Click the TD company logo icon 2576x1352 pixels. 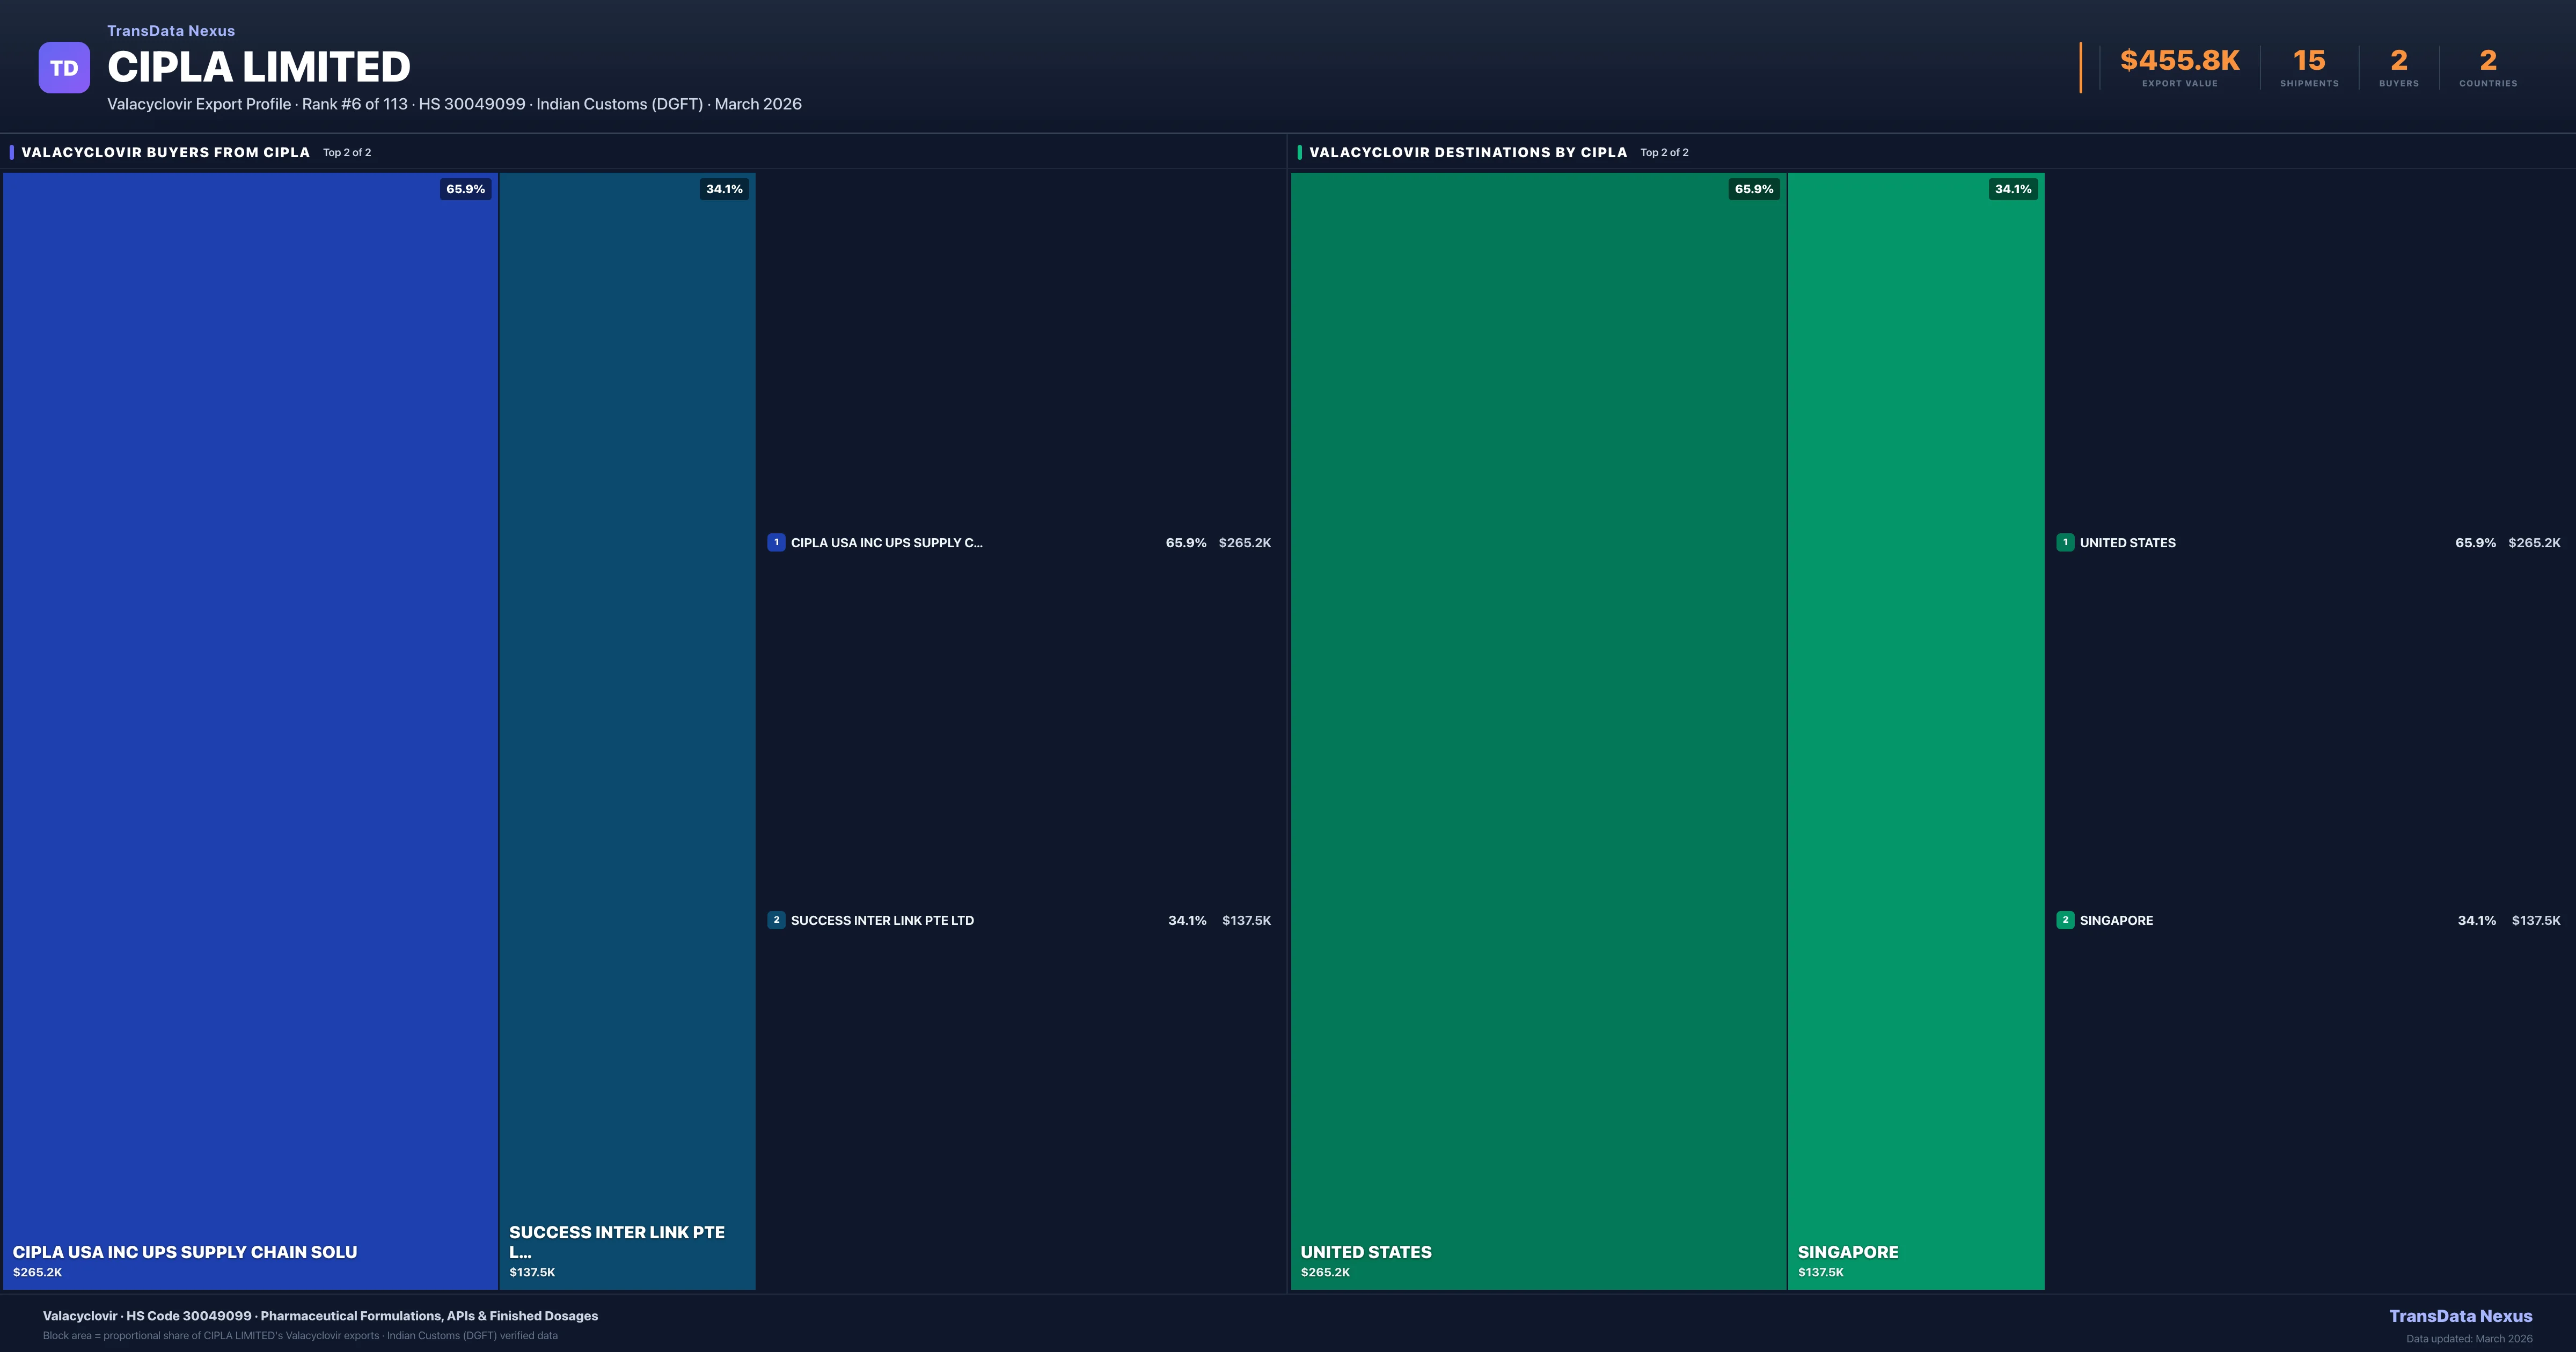[64, 66]
